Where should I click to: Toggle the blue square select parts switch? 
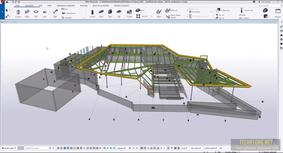pyautogui.click(x=65, y=148)
